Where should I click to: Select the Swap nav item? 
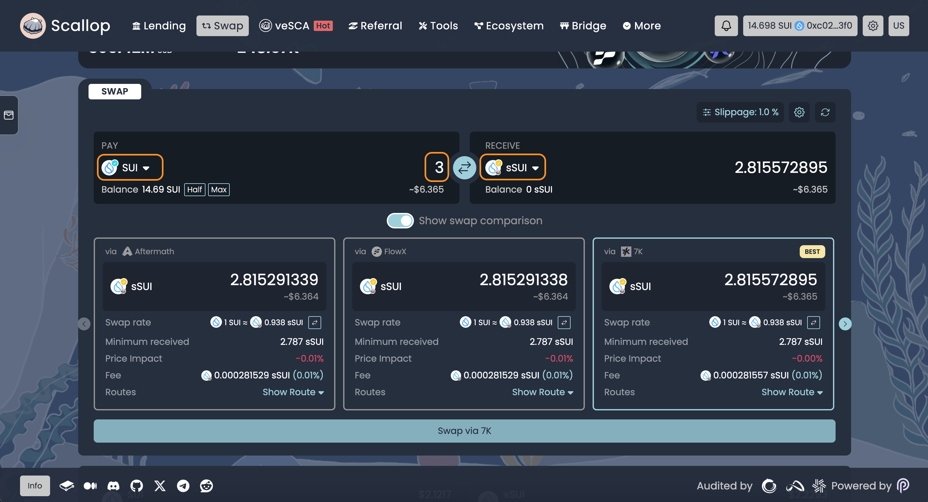click(x=222, y=25)
